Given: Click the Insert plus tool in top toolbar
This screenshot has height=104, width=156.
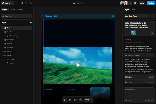Looking at the screenshot, I should pyautogui.click(x=17, y=3).
